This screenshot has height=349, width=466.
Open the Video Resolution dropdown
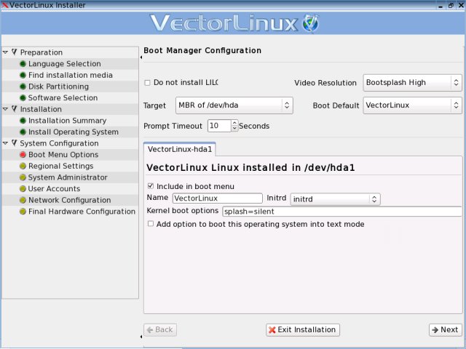(x=413, y=83)
